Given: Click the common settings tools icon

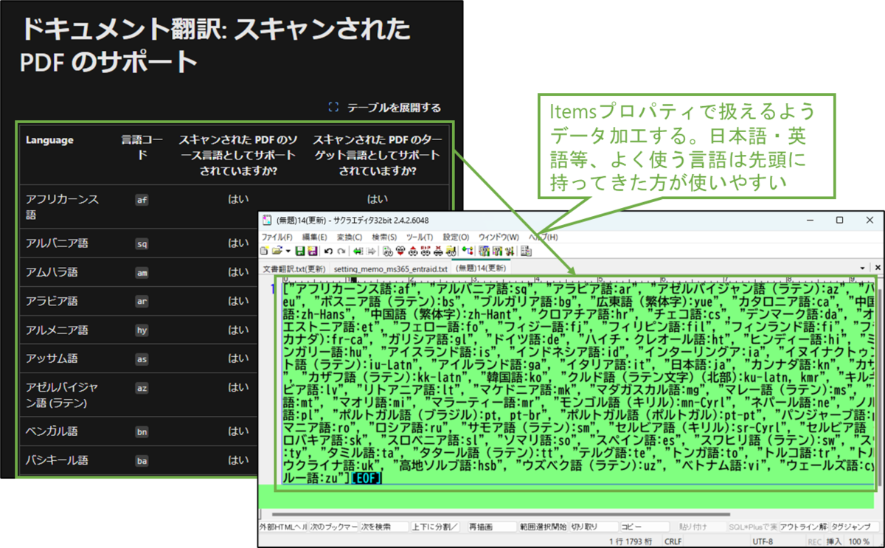Looking at the screenshot, I should (510, 251).
